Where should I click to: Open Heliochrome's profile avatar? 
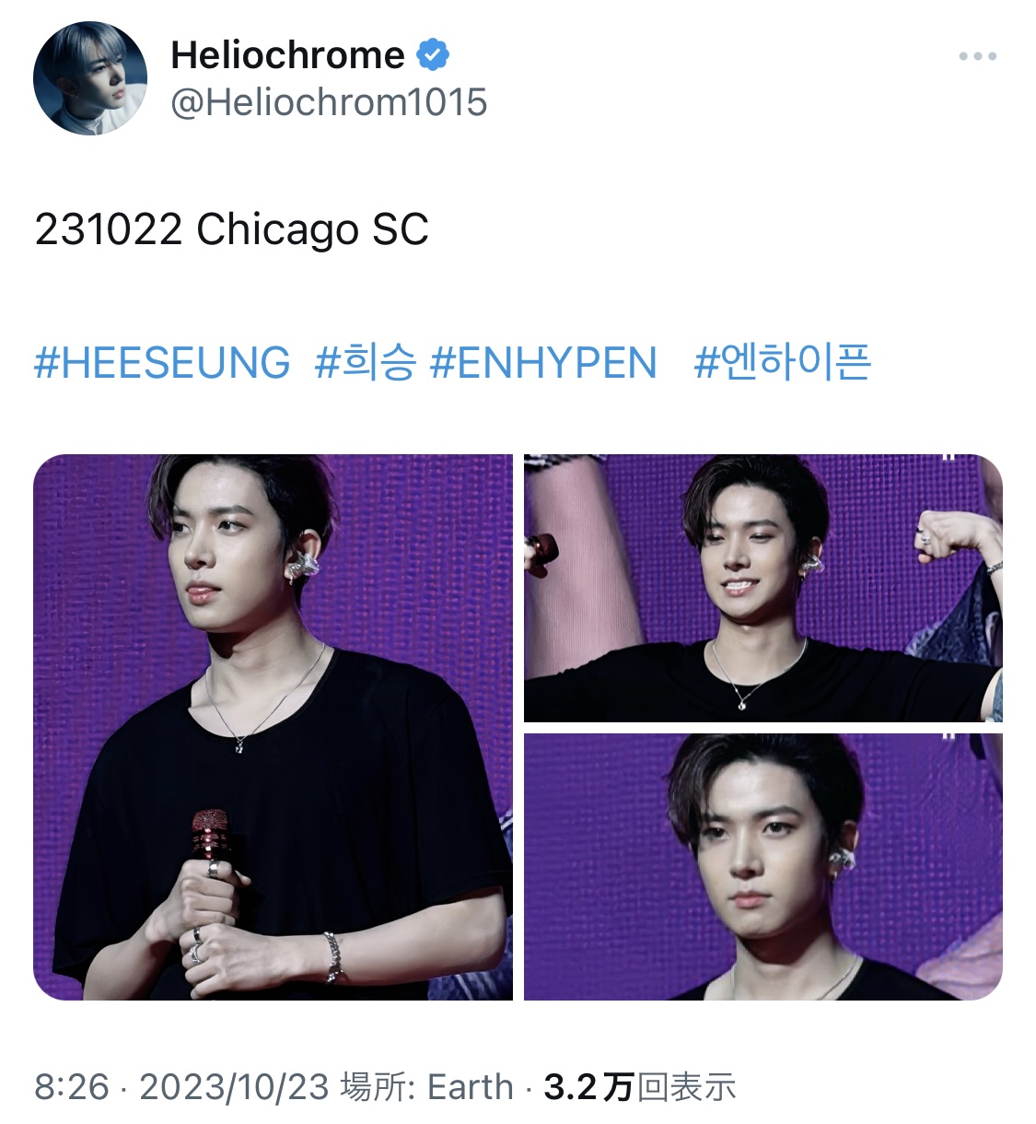point(90,79)
